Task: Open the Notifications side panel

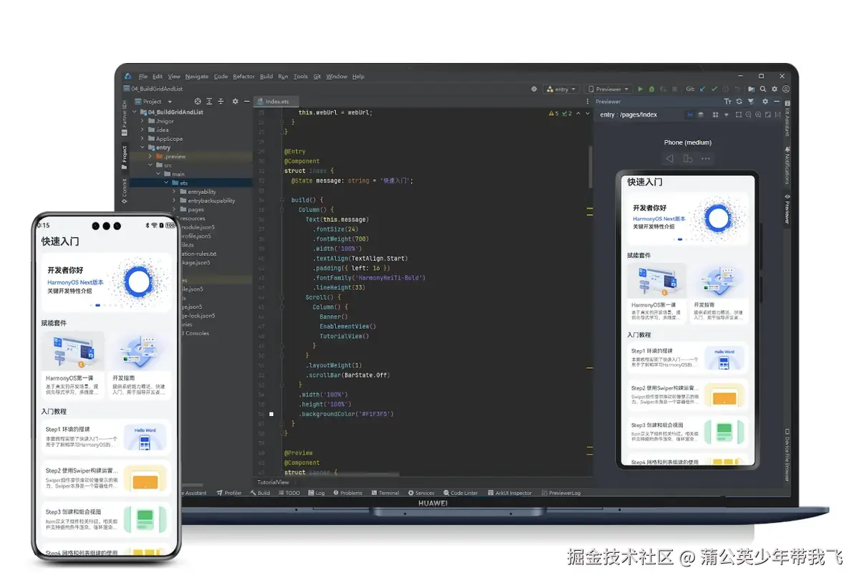Action: [787, 165]
